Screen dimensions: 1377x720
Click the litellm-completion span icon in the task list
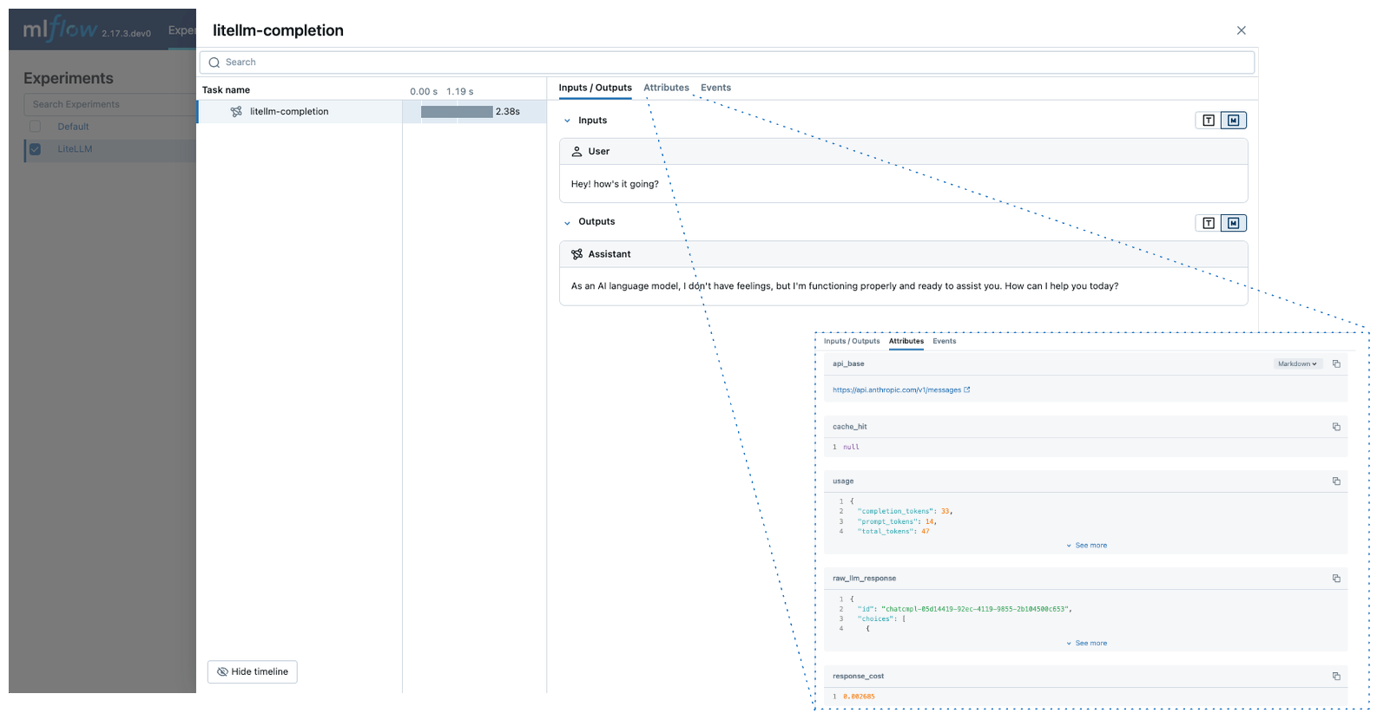pyautogui.click(x=236, y=112)
